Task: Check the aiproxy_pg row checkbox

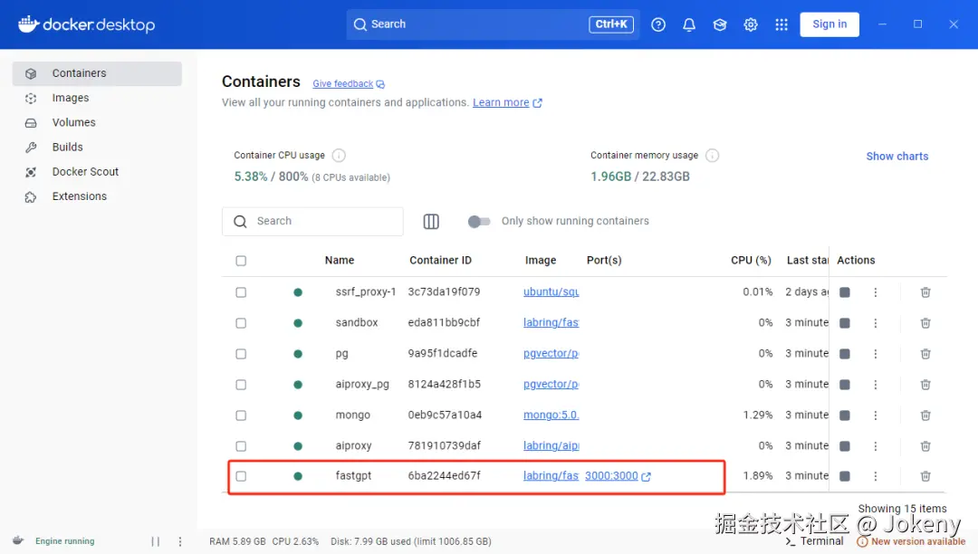Action: pos(241,385)
